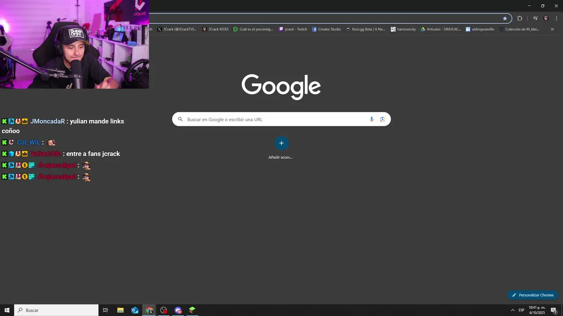Screen dimensions: 563x316
Task: Minimize the Chrome window
Action: point(529,6)
